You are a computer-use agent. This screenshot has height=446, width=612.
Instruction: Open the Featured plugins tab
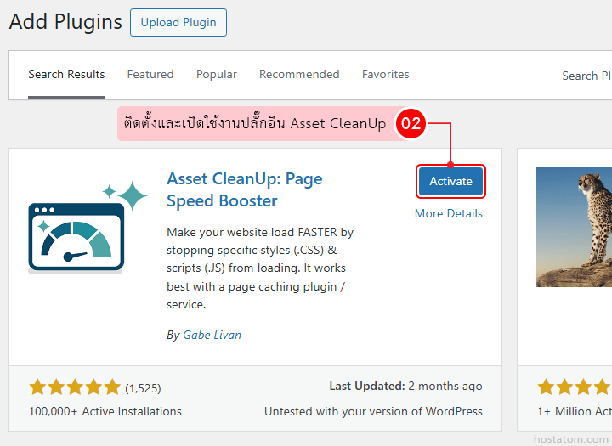pyautogui.click(x=150, y=75)
